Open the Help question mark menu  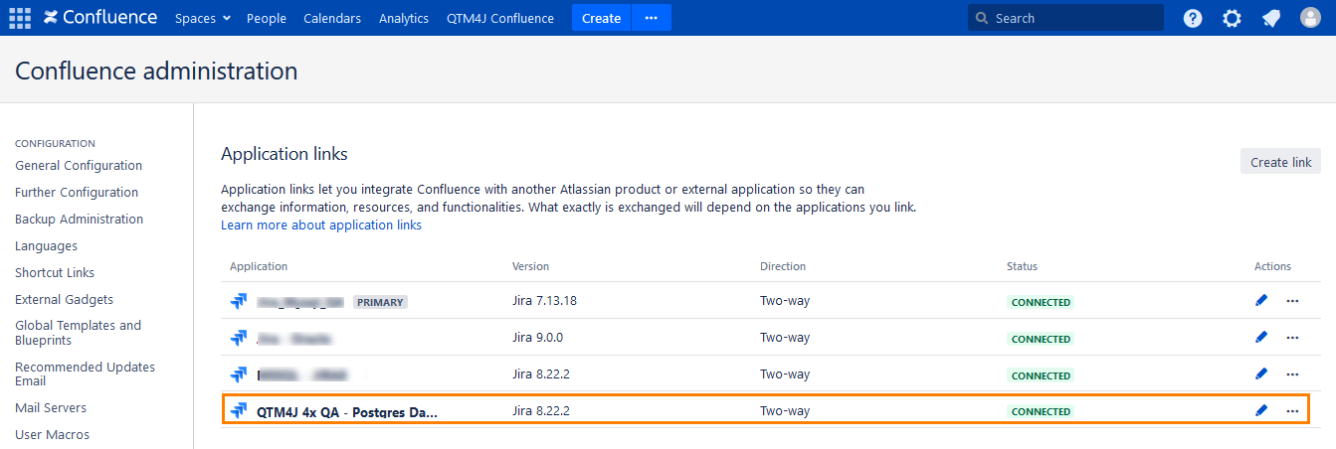[1193, 18]
